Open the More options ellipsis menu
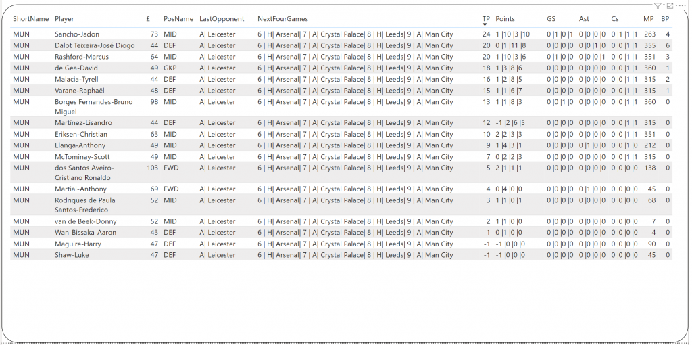Image resolution: width=692 pixels, height=345 pixels. 681,6
